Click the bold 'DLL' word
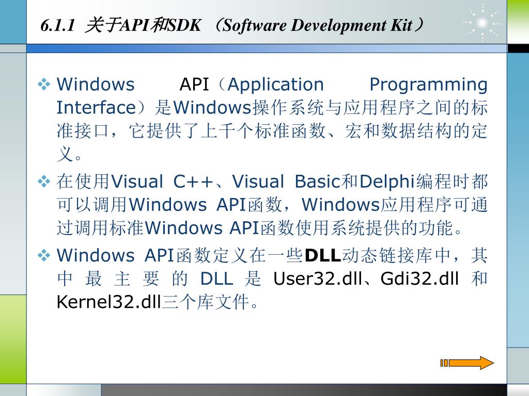529x396 pixels. (x=322, y=255)
